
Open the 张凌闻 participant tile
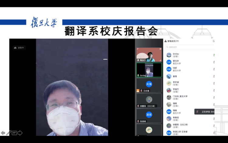coord(149,116)
